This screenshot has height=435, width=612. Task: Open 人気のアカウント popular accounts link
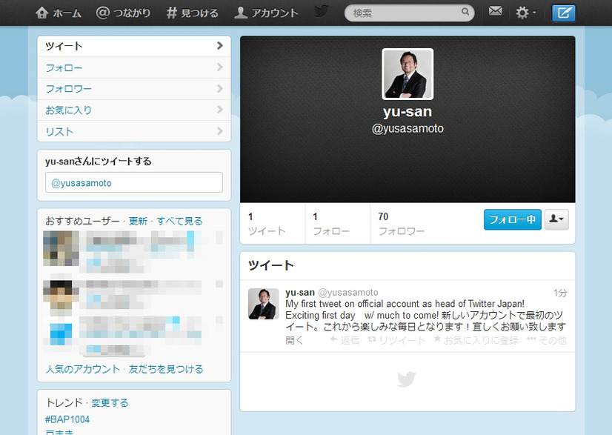83,369
